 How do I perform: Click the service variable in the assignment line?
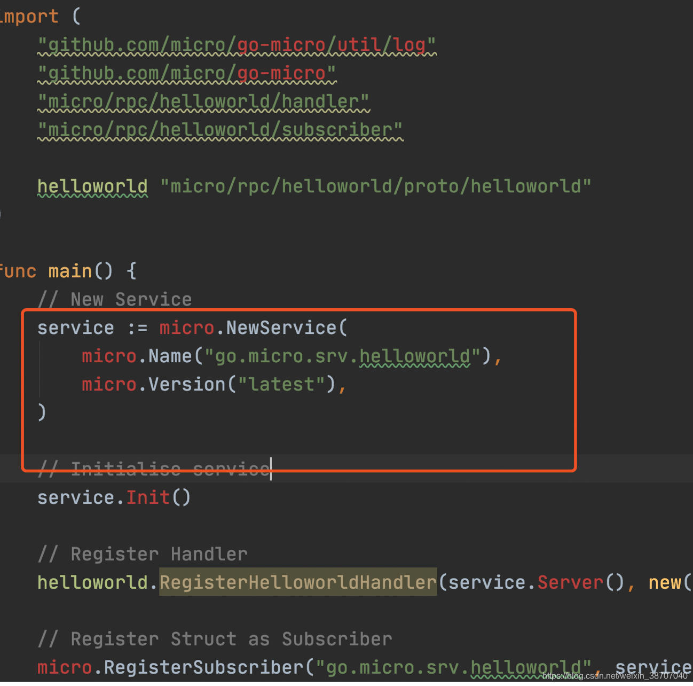click(x=76, y=328)
